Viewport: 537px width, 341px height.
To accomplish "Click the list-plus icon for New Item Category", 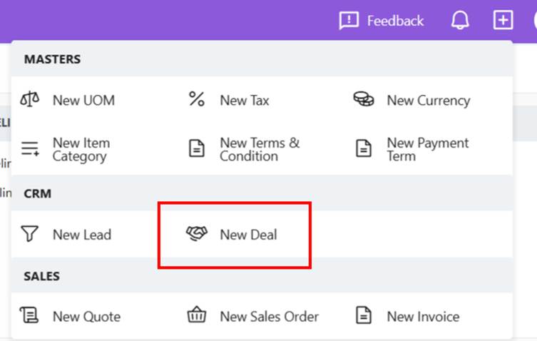I will coord(30,148).
